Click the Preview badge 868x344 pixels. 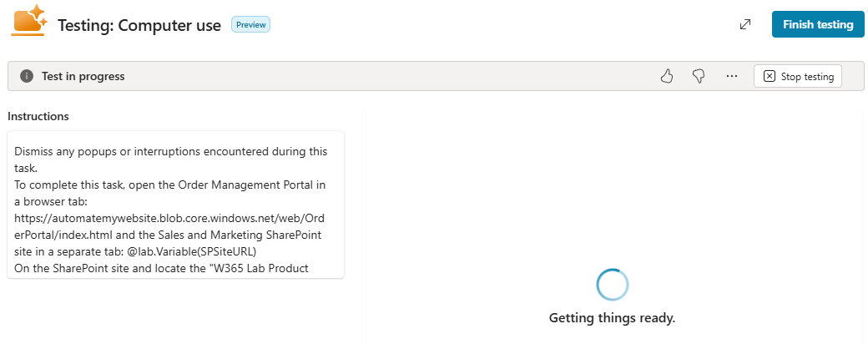250,24
